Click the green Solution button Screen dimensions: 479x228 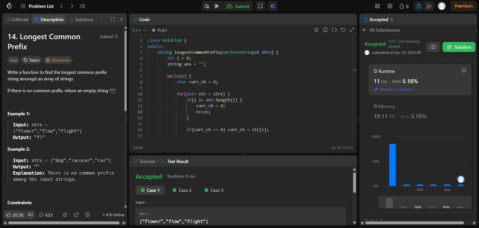459,47
